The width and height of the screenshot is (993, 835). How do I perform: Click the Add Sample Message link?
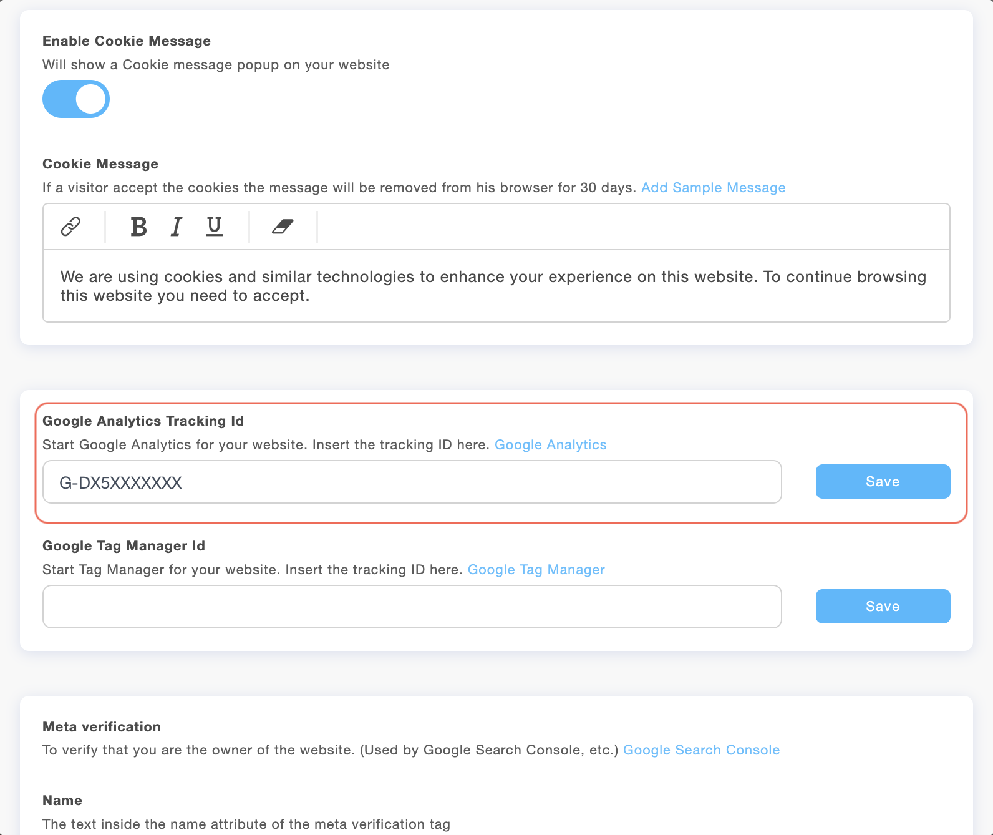click(x=713, y=187)
